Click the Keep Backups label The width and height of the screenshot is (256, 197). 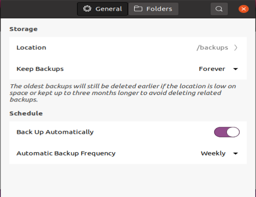click(40, 69)
